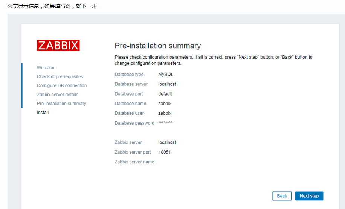Click the Database server localhost value
The image size is (345, 209).
(167, 84)
